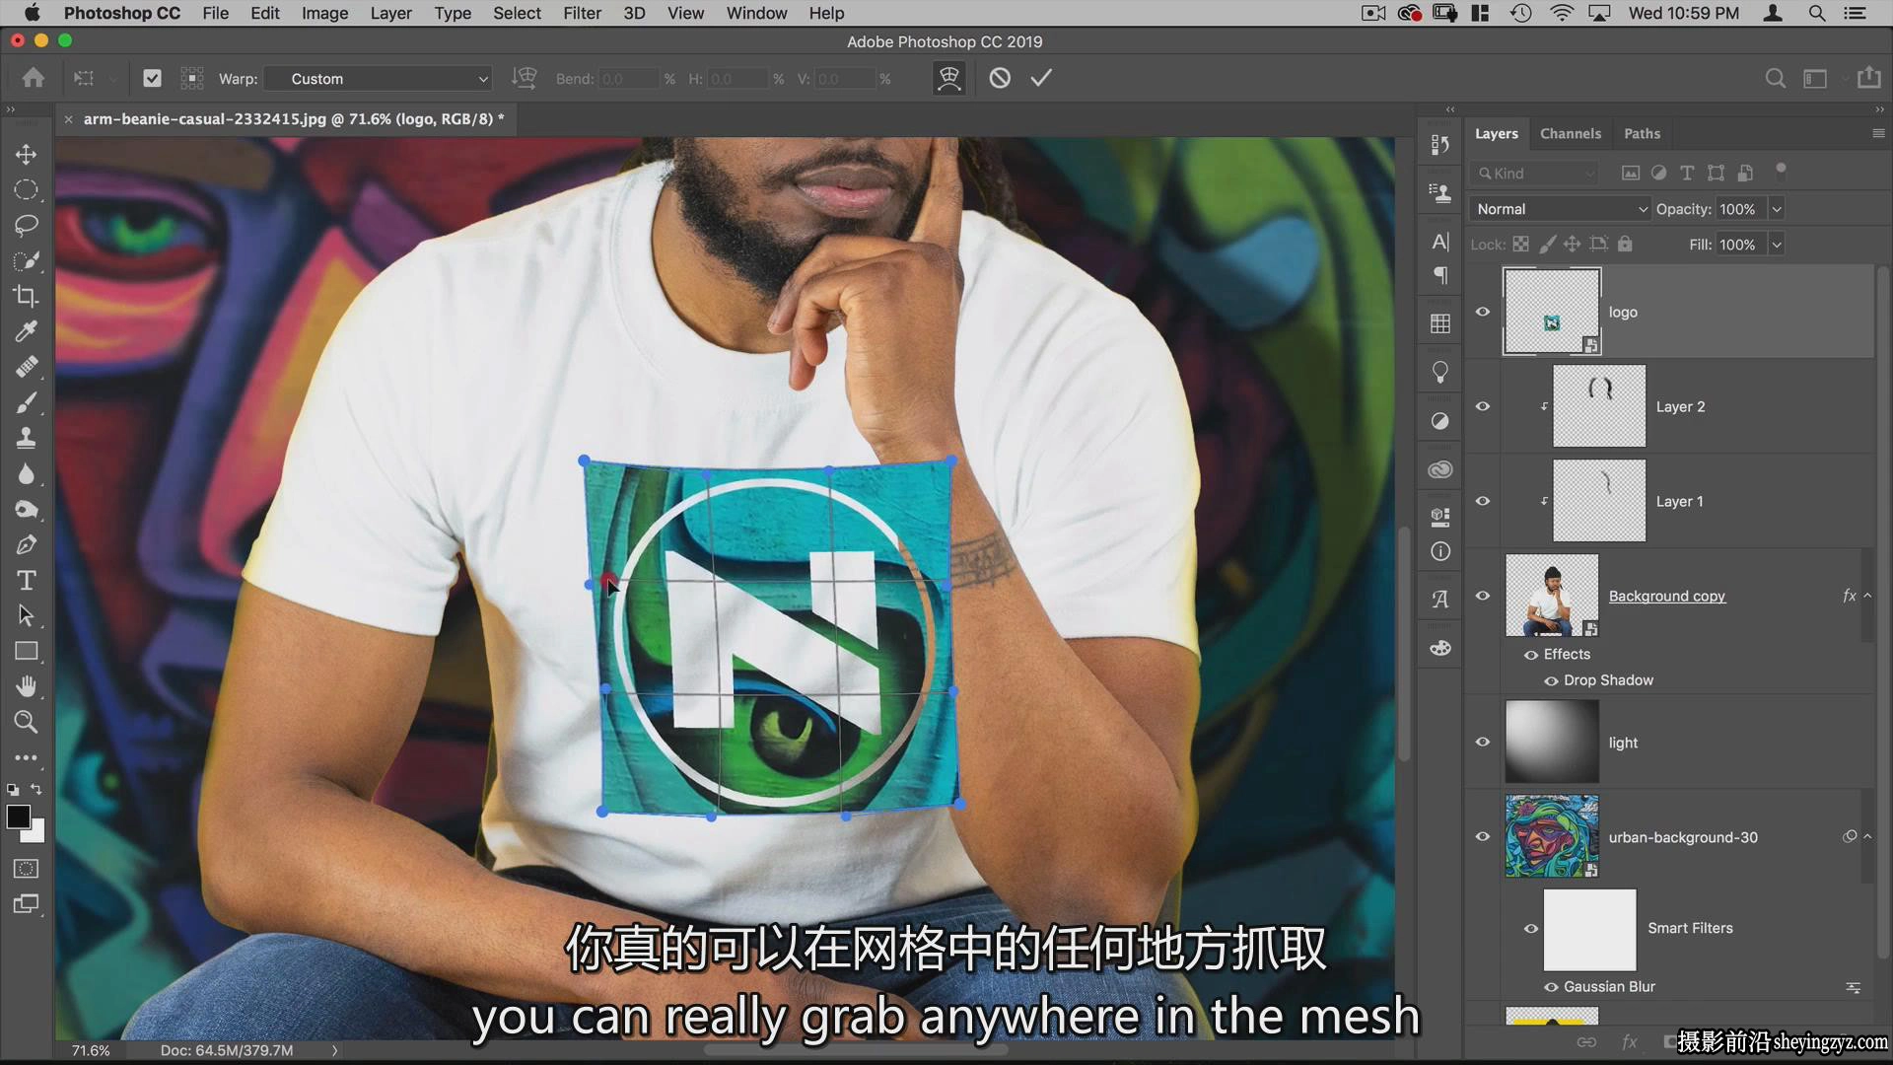Select the Quick Selection tool
Viewport: 1893px width, 1065px height.
pos(27,260)
